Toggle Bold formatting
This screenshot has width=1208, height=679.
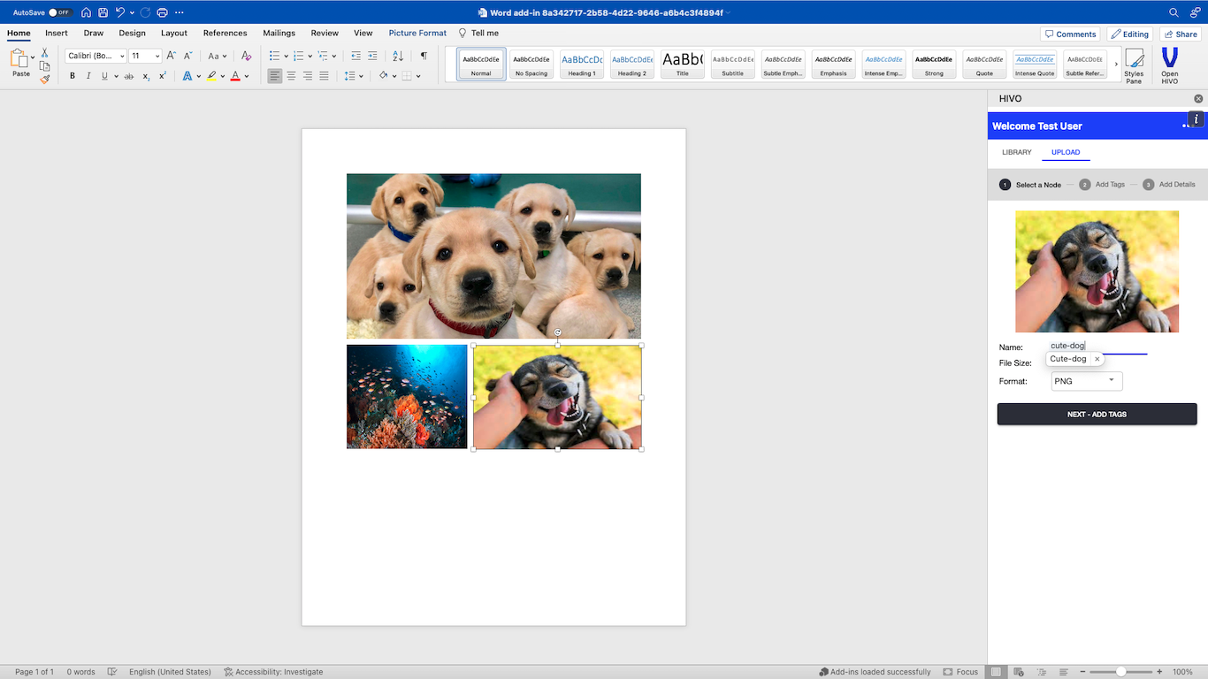[x=73, y=76]
